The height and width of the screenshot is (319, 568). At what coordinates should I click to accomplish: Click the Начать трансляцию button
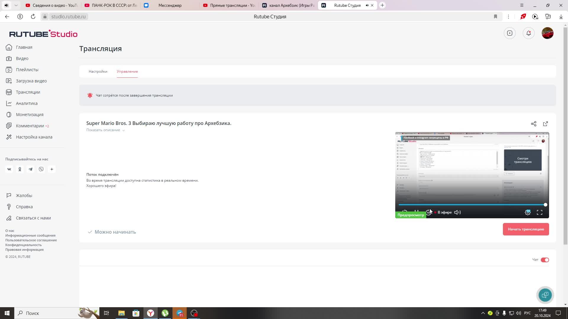(526, 229)
